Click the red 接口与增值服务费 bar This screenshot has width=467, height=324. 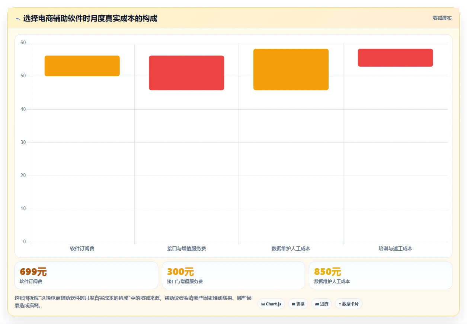point(186,73)
